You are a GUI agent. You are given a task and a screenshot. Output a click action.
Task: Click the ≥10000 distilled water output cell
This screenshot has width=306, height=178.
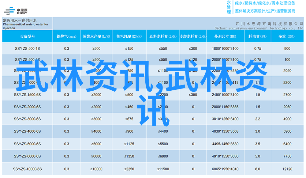pyautogui.click(x=96, y=169)
